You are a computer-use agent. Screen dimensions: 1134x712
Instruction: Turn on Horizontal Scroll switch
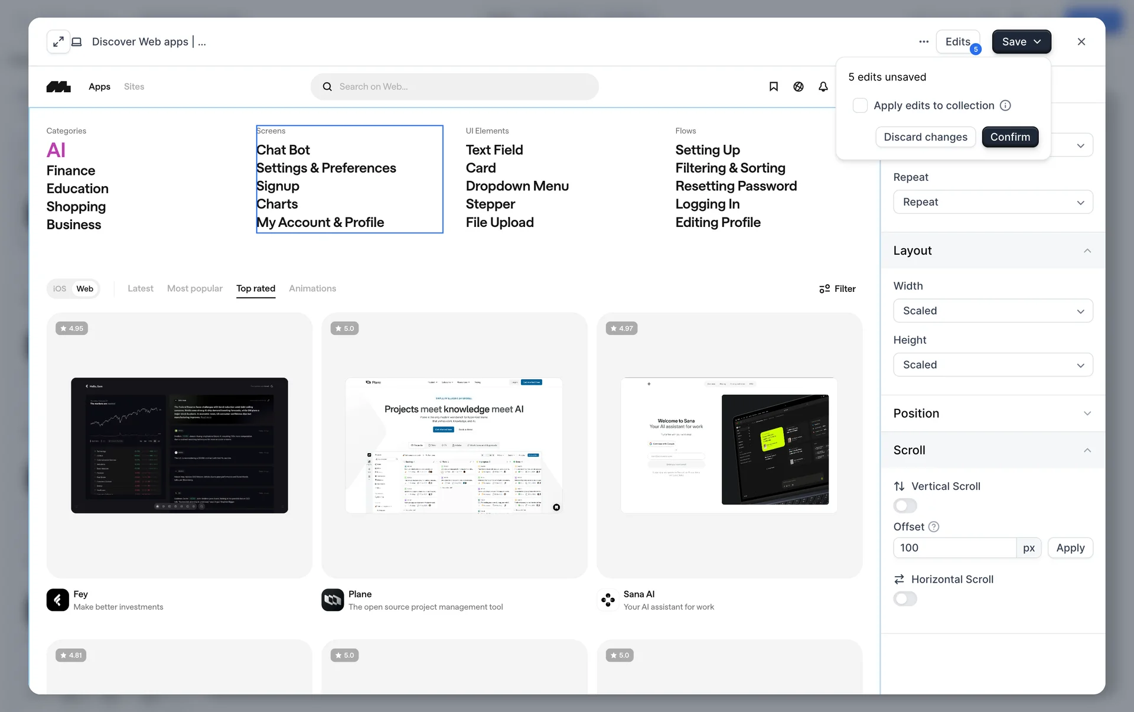[905, 599]
